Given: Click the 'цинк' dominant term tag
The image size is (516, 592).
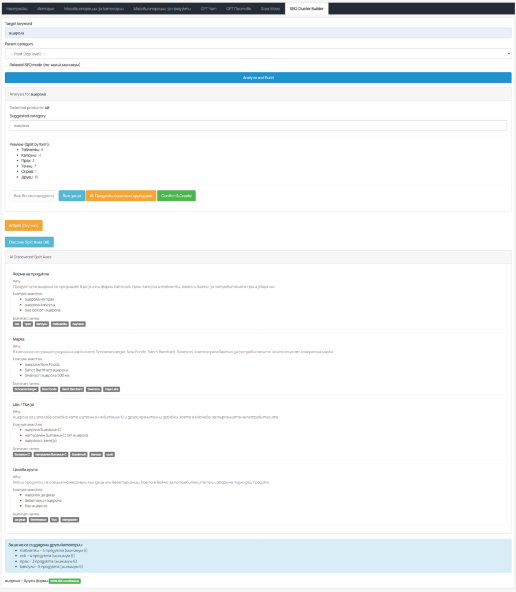Looking at the screenshot, I should pyautogui.click(x=110, y=454).
